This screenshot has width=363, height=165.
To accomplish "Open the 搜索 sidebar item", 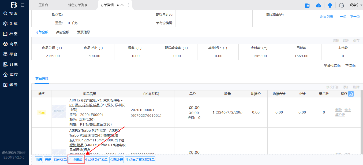I will pyautogui.click(x=10, y=13).
